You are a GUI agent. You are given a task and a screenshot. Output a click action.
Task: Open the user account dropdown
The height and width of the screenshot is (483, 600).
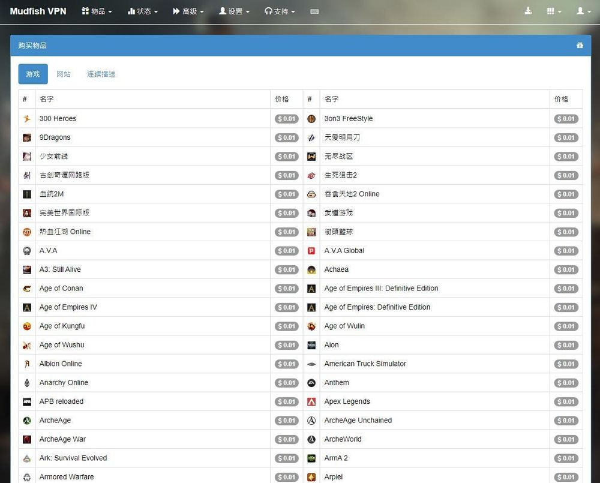tap(583, 11)
